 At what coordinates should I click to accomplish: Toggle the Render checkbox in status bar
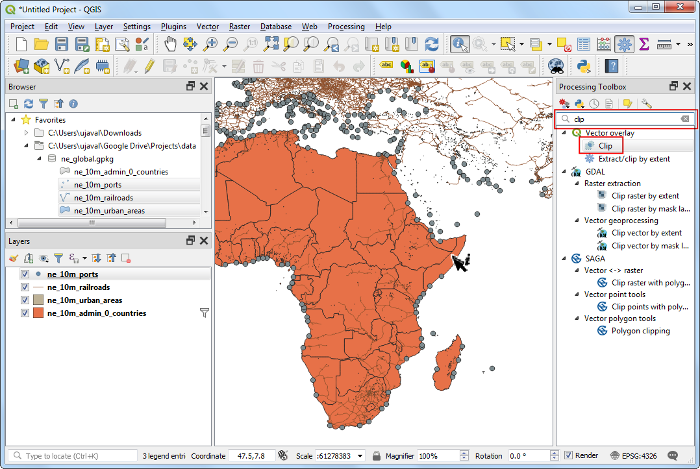(568, 456)
